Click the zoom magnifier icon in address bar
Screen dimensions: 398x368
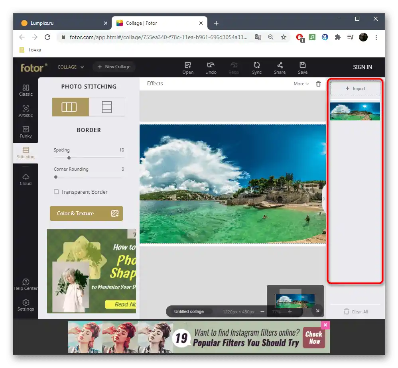click(270, 37)
